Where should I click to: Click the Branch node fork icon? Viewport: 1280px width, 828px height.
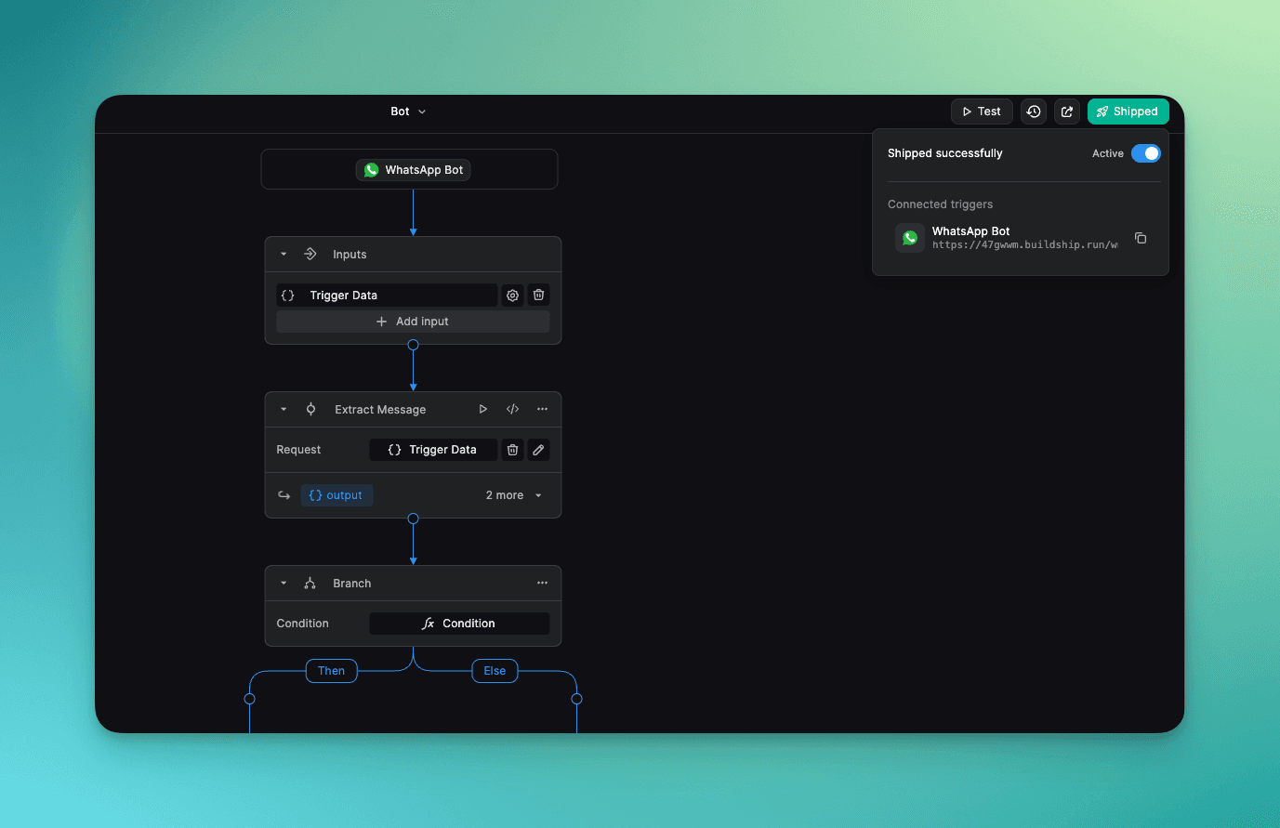pyautogui.click(x=310, y=583)
